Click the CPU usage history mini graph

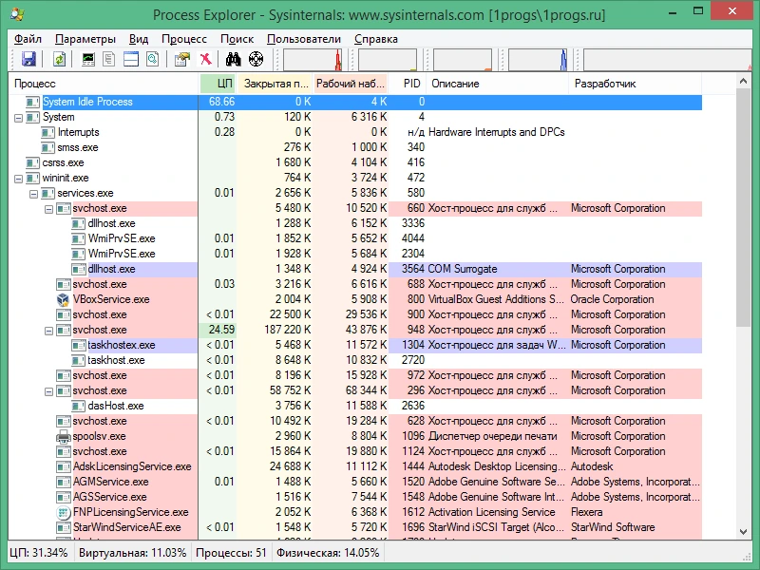(x=313, y=60)
